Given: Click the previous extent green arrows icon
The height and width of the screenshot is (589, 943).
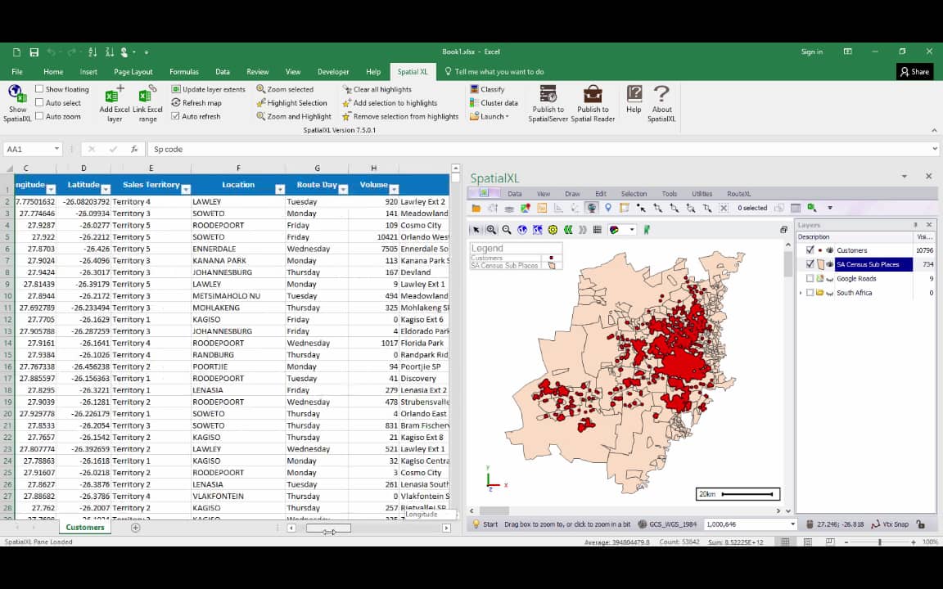Looking at the screenshot, I should click(x=567, y=230).
